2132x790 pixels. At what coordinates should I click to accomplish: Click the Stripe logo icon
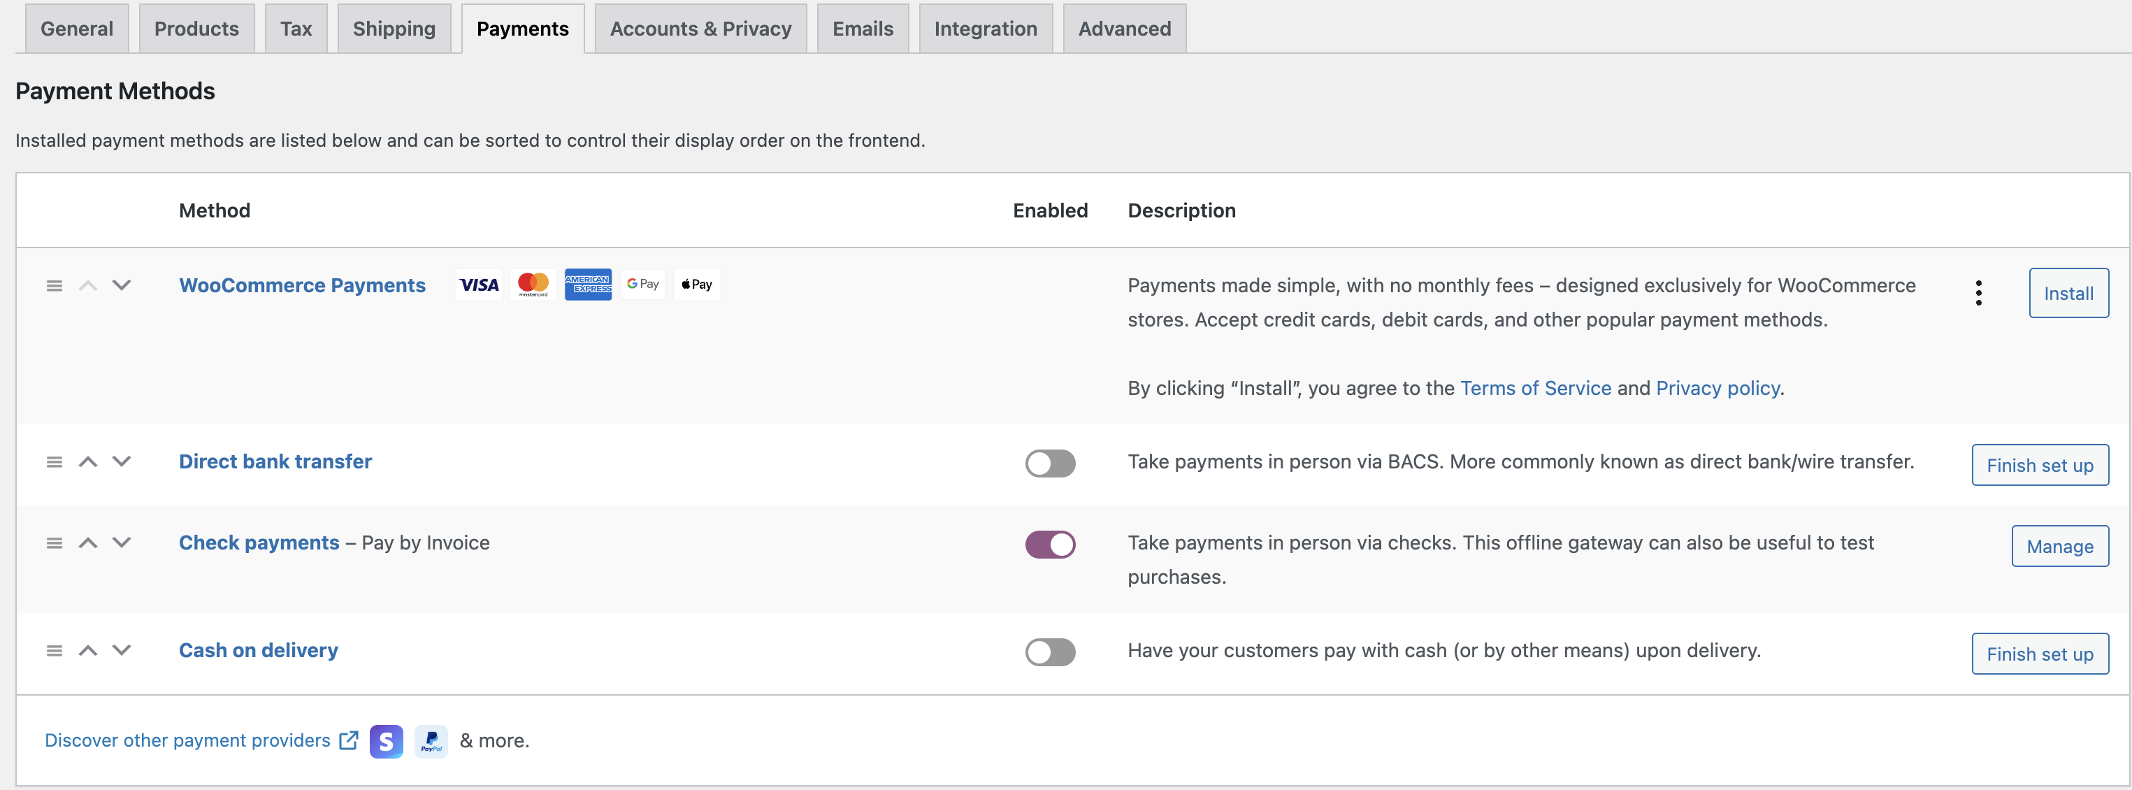pyautogui.click(x=387, y=741)
